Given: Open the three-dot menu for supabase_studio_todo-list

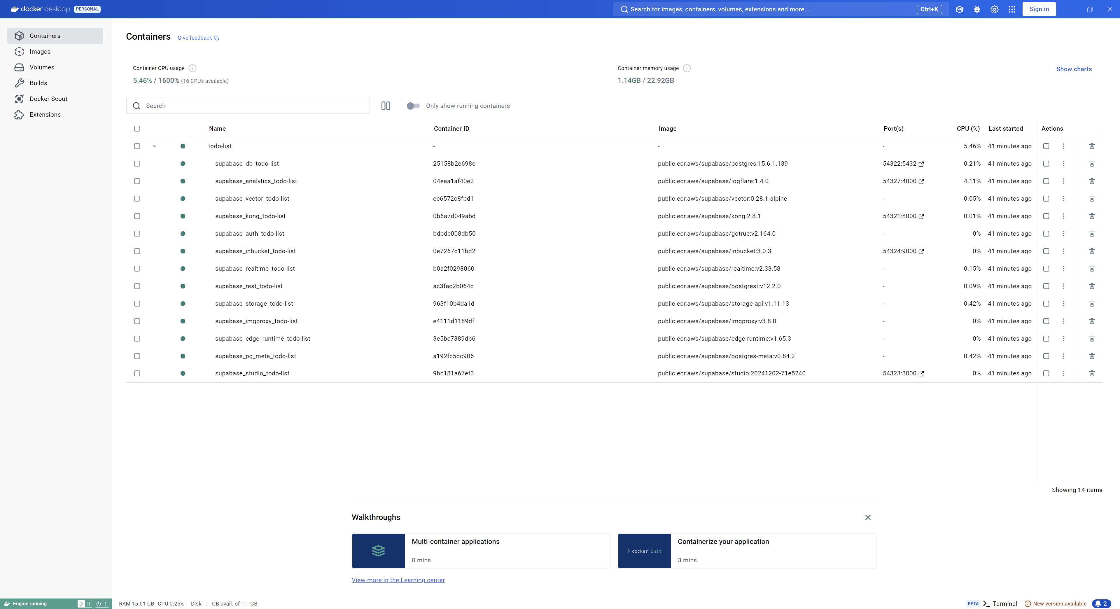Looking at the screenshot, I should click(1063, 373).
